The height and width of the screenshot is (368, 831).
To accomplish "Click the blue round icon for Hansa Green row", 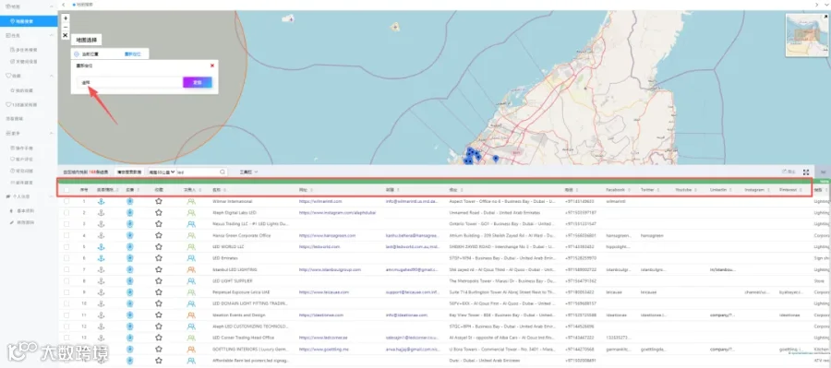I will (x=130, y=235).
